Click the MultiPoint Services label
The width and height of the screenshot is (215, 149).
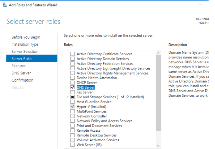click(x=91, y=111)
